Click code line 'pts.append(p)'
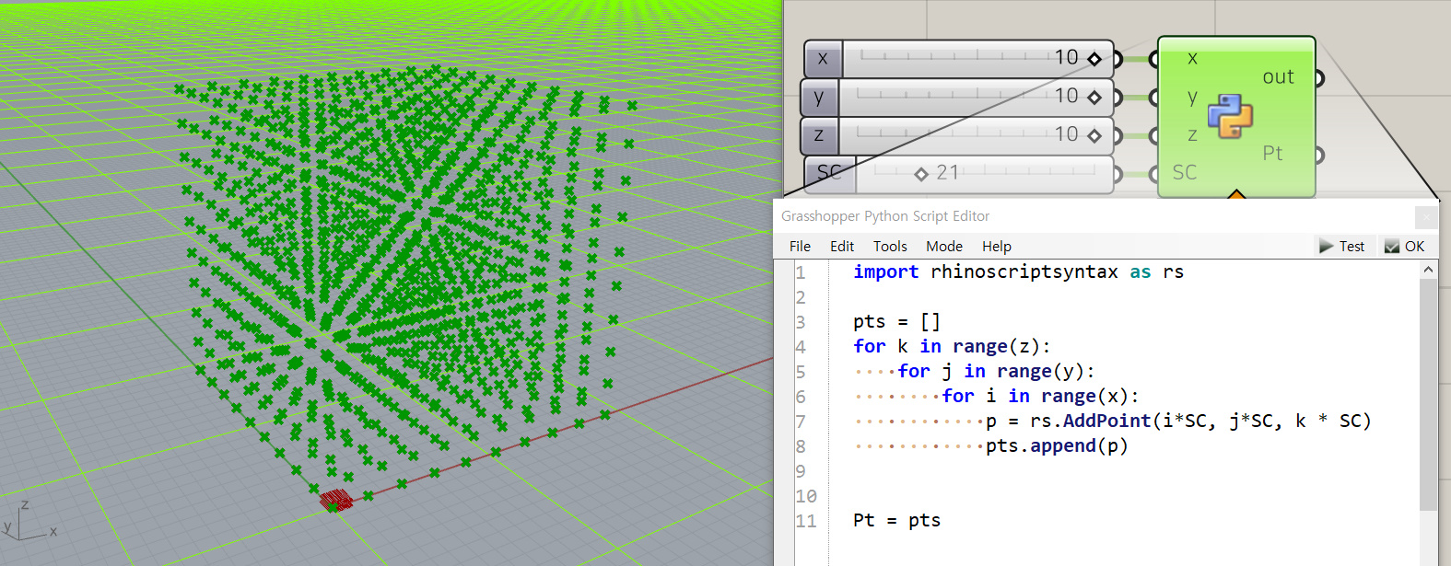The image size is (1451, 566). tap(1057, 445)
